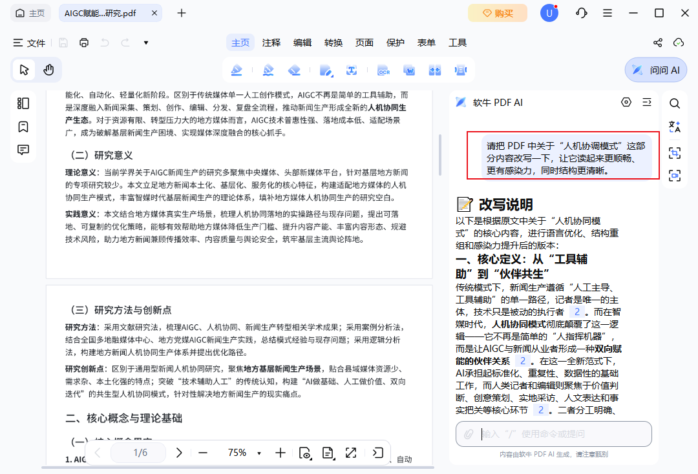Image resolution: width=698 pixels, height=474 pixels.
Task: Open the zoom level 75% dropdown
Action: 259,453
